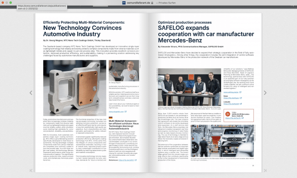Click the German heading 'Multi-Material-Komponenten effizient schützen'
This screenshot has height=178, width=297.
pos(124,125)
